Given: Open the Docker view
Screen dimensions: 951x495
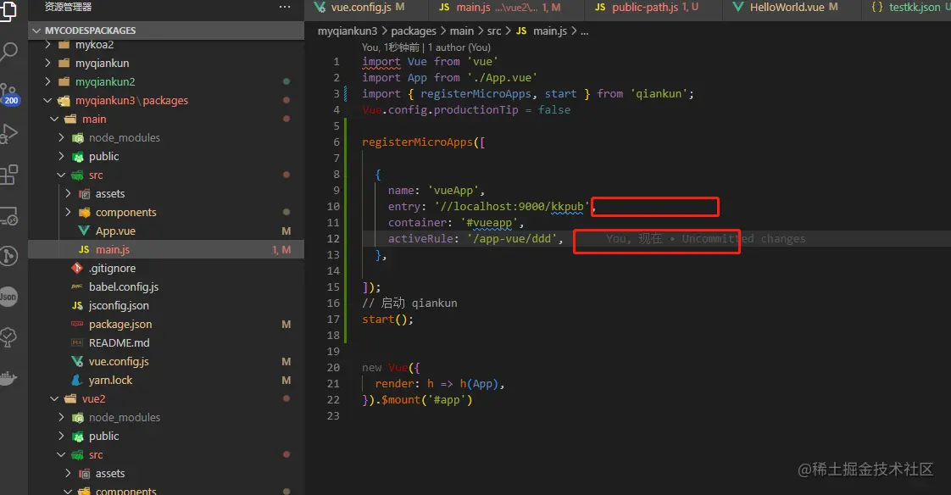Looking at the screenshot, I should click(8, 379).
